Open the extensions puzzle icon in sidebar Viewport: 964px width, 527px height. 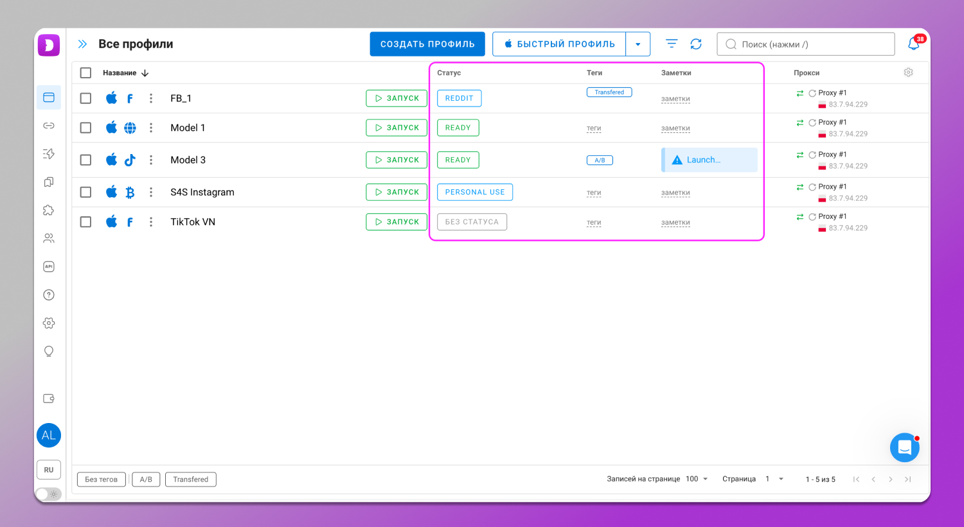49,211
